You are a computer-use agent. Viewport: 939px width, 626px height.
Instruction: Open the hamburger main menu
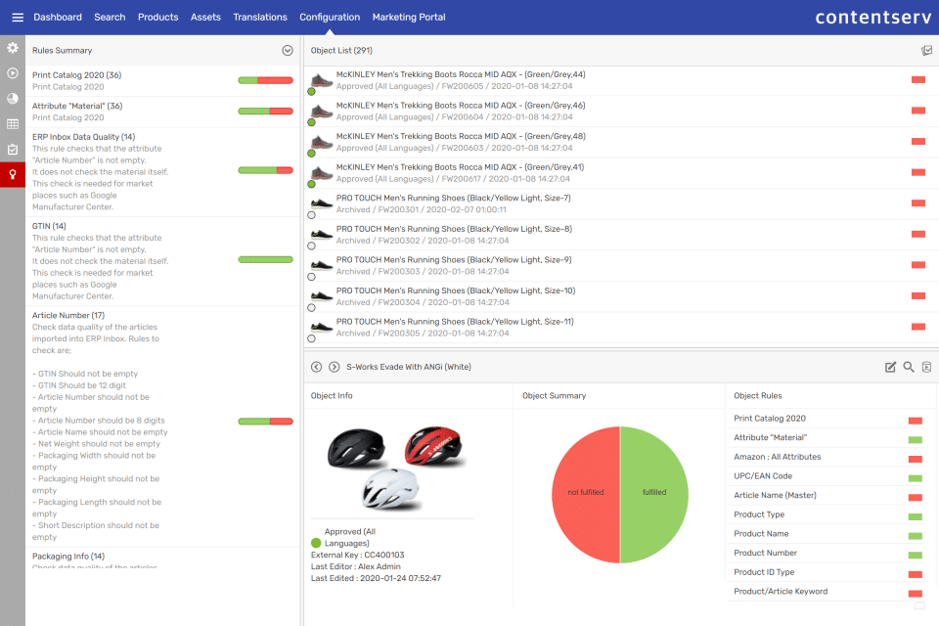tap(18, 18)
